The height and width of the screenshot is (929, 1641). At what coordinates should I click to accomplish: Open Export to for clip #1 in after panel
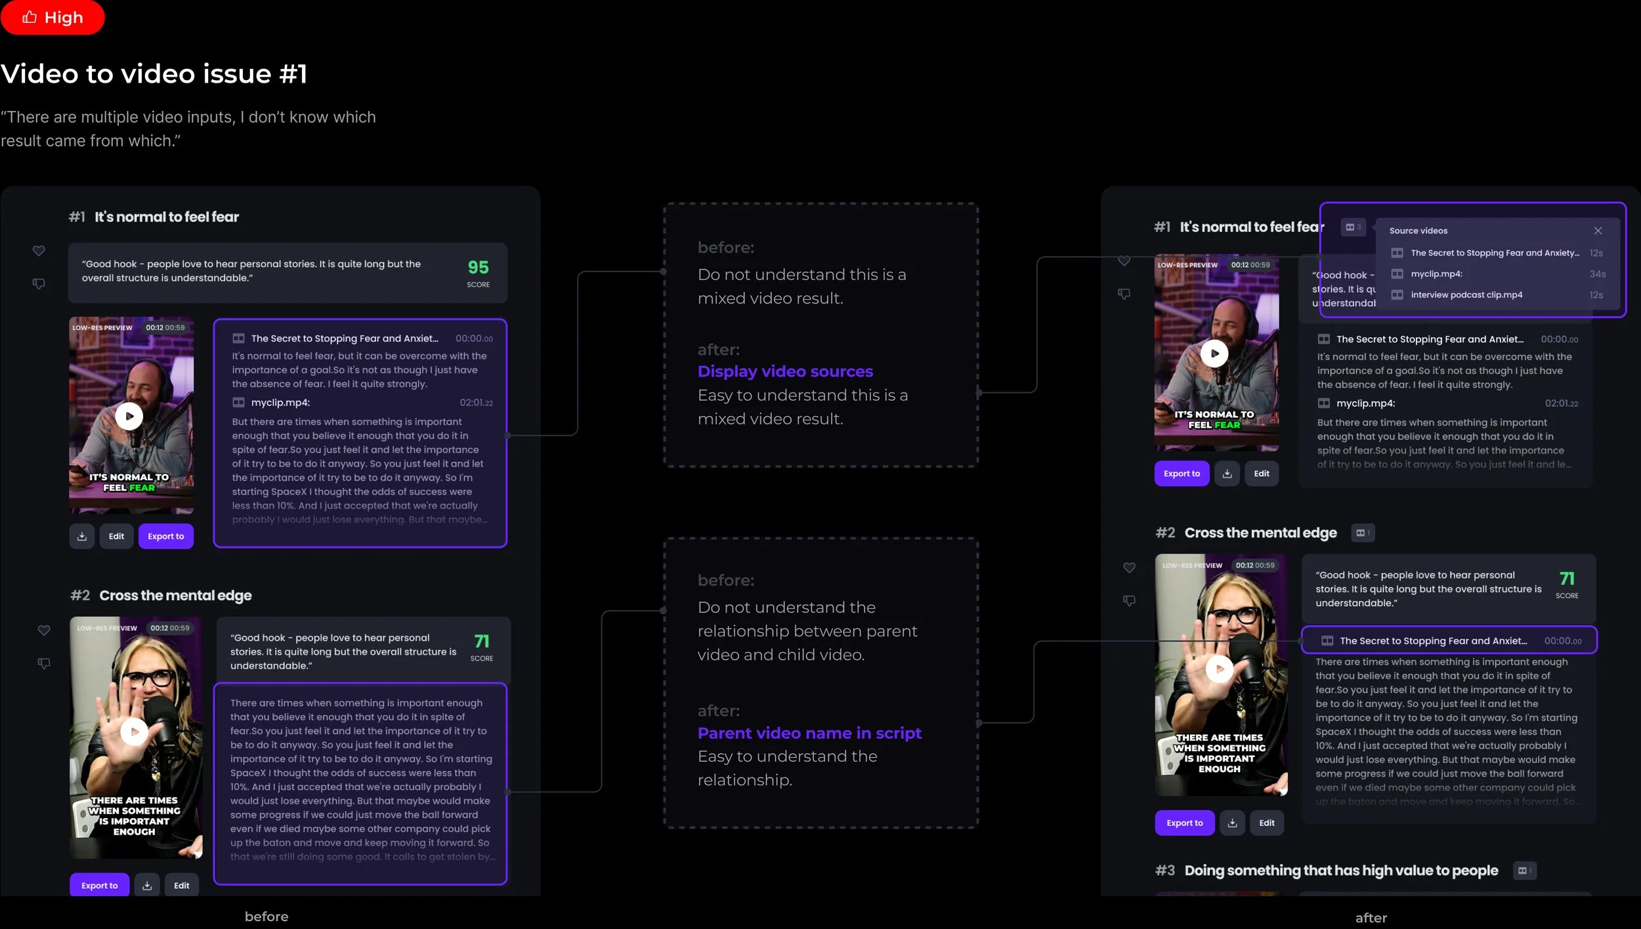click(x=1182, y=473)
